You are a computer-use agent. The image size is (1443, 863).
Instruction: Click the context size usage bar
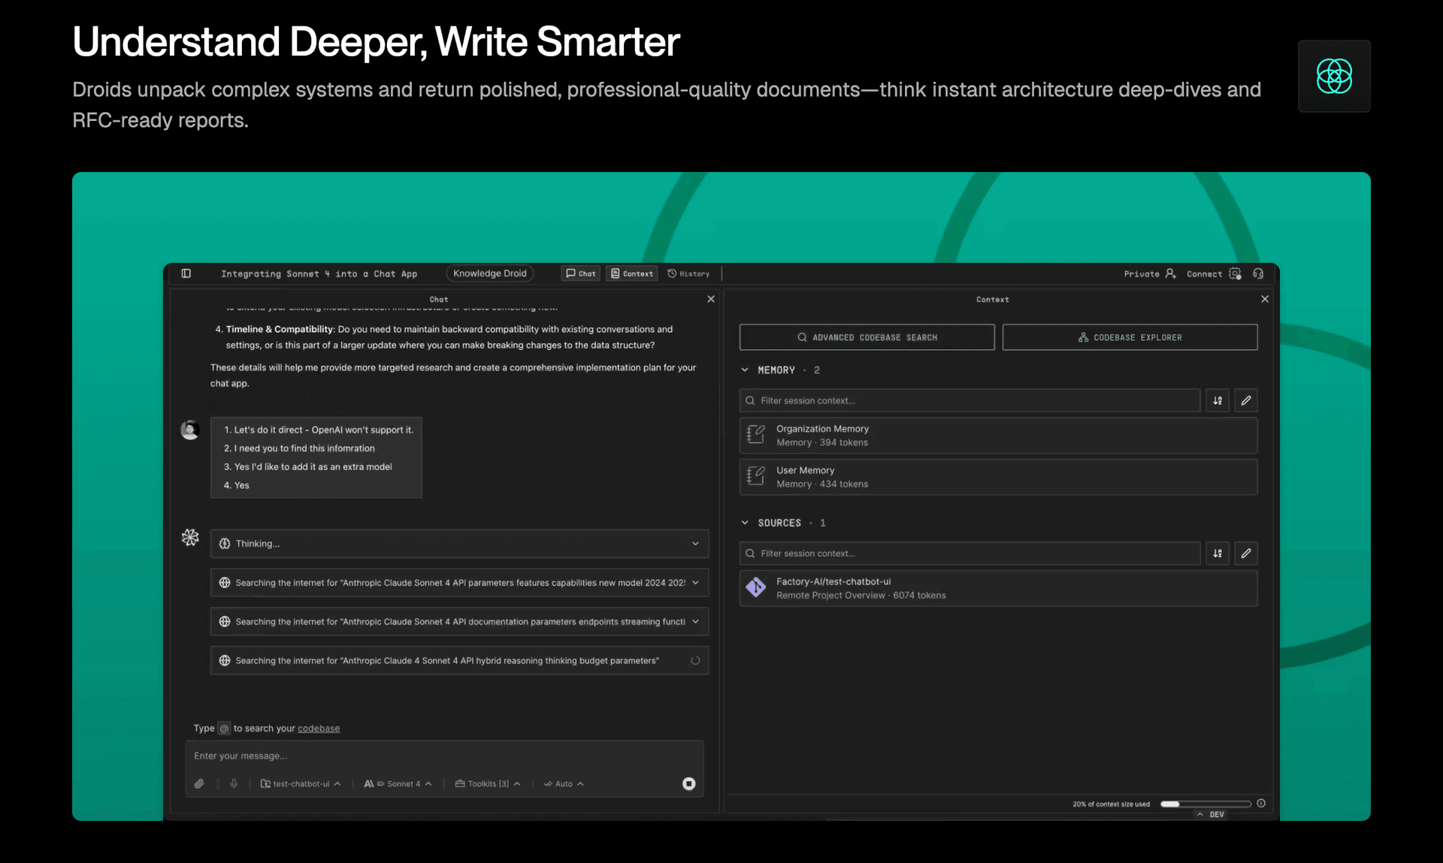(1206, 804)
